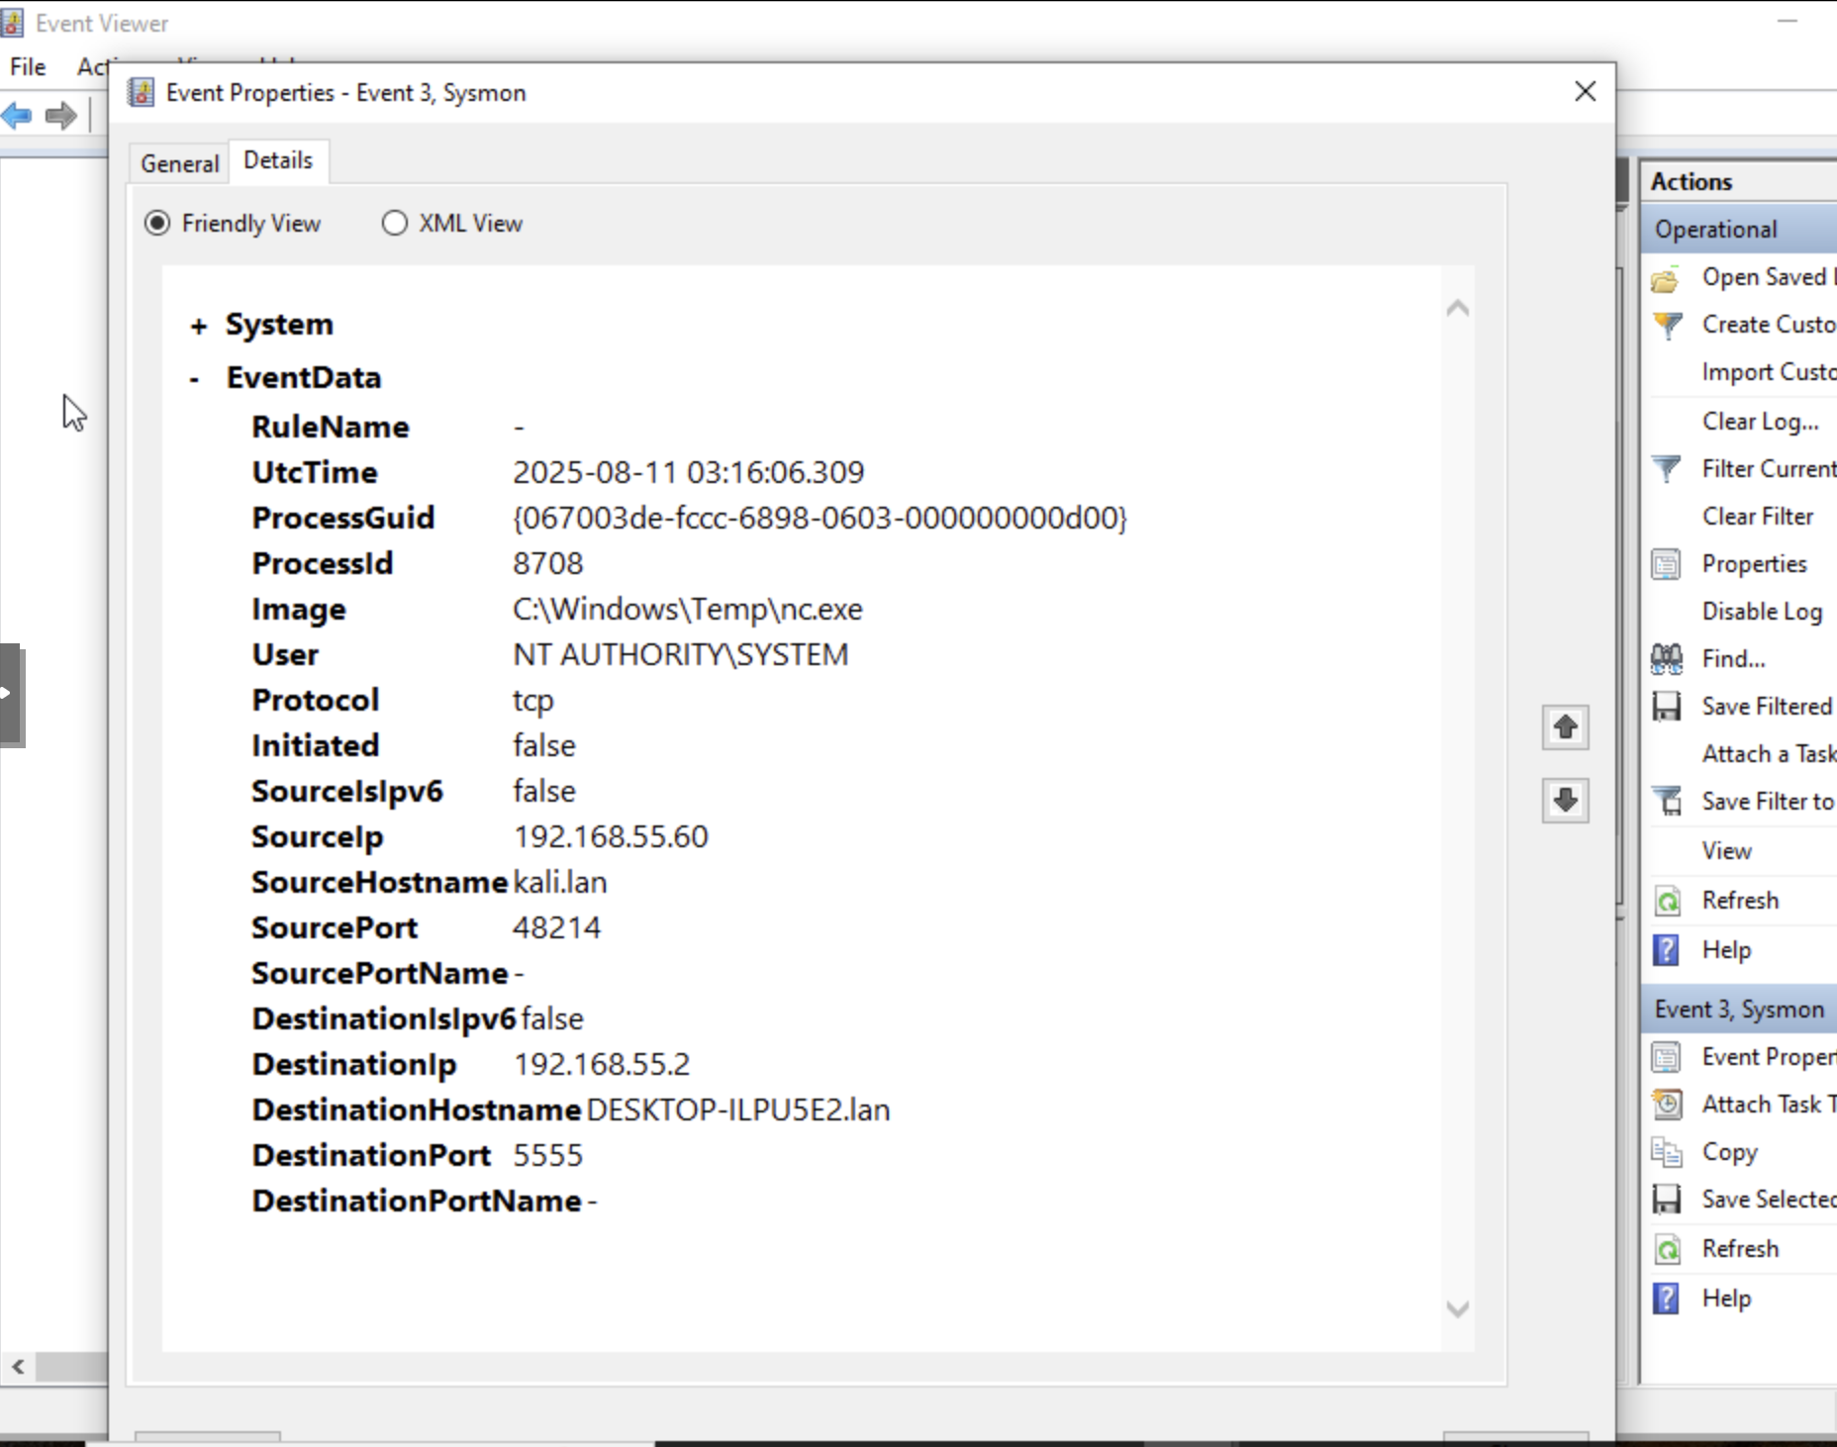Click the ProcessId value 8708
This screenshot has height=1447, width=1837.
click(547, 563)
